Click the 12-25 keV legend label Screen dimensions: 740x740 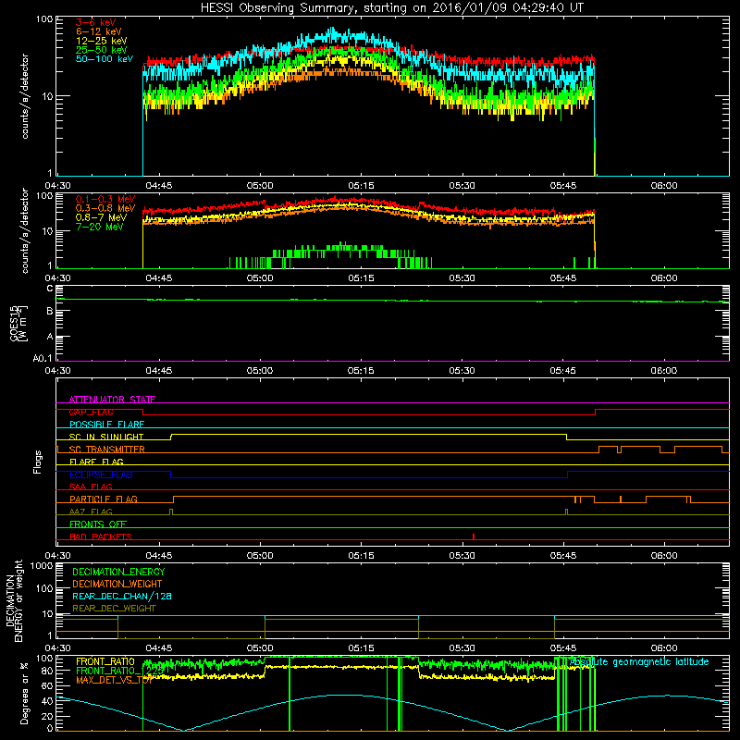pyautogui.click(x=101, y=41)
